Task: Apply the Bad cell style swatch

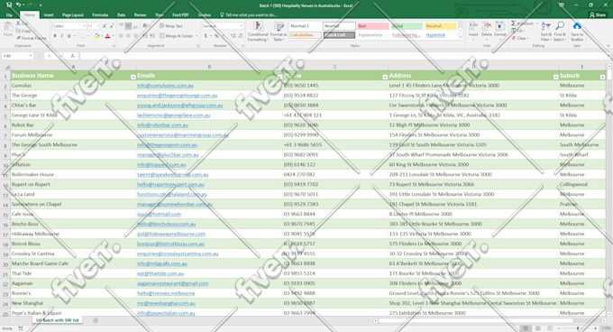Action: (x=373, y=26)
